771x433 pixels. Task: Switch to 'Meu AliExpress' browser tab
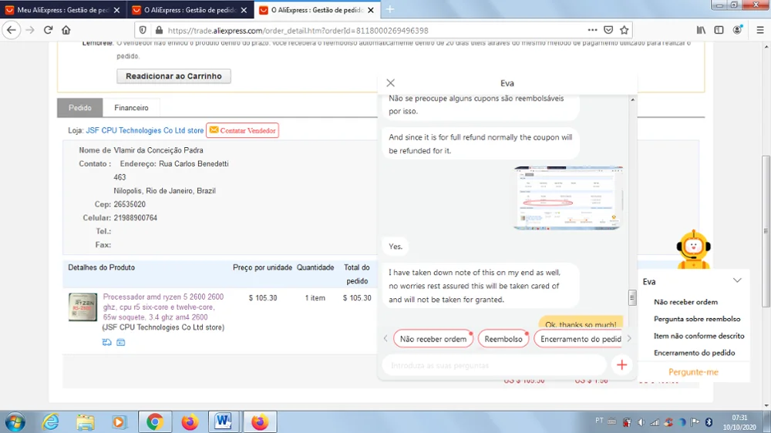pyautogui.click(x=62, y=10)
